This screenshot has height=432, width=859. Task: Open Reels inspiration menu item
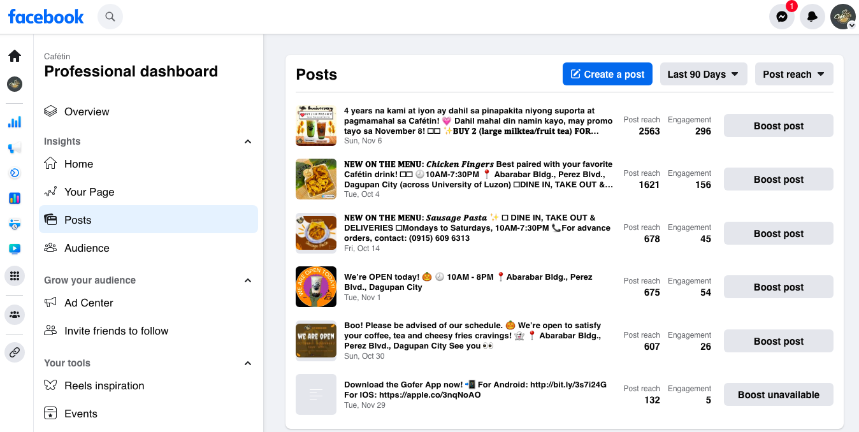click(x=148, y=385)
